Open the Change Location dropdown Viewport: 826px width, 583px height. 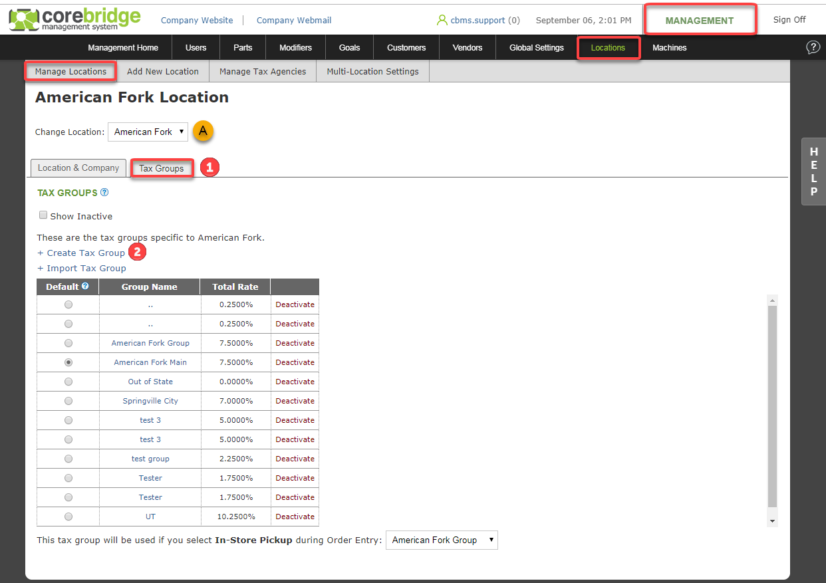(x=148, y=132)
